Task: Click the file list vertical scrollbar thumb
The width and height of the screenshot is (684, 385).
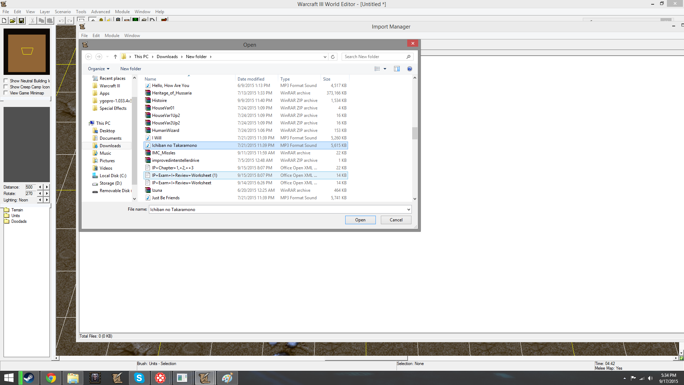Action: point(415,133)
